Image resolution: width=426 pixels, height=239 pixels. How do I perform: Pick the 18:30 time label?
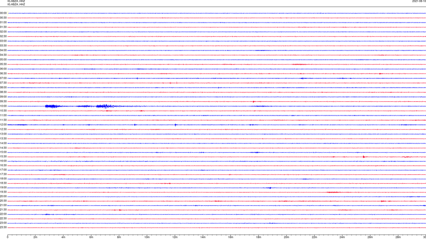(x=3, y=183)
